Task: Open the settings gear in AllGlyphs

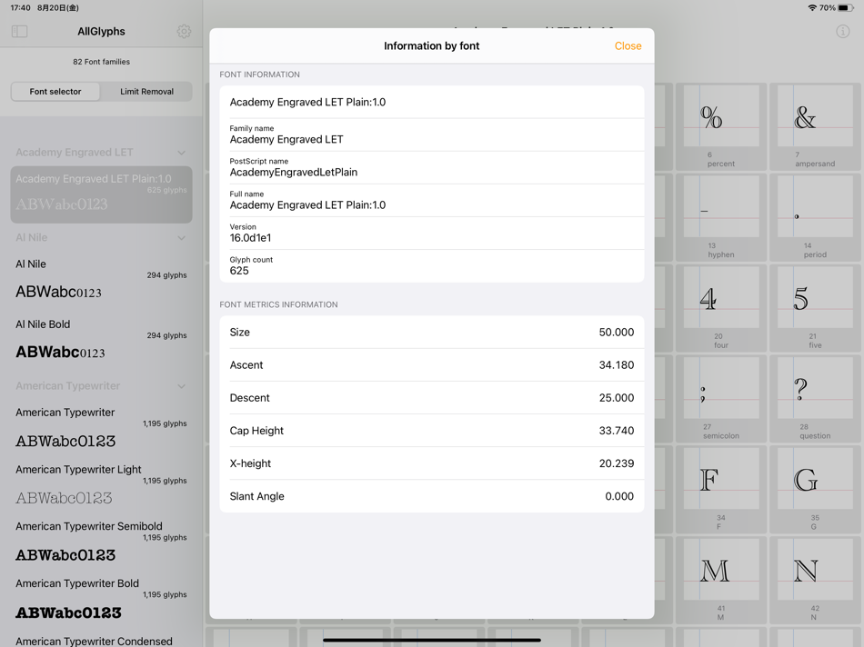Action: click(184, 32)
